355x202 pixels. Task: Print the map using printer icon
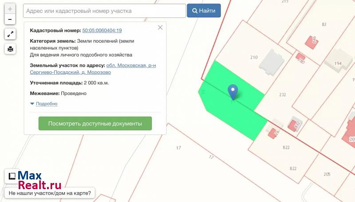pos(10,49)
